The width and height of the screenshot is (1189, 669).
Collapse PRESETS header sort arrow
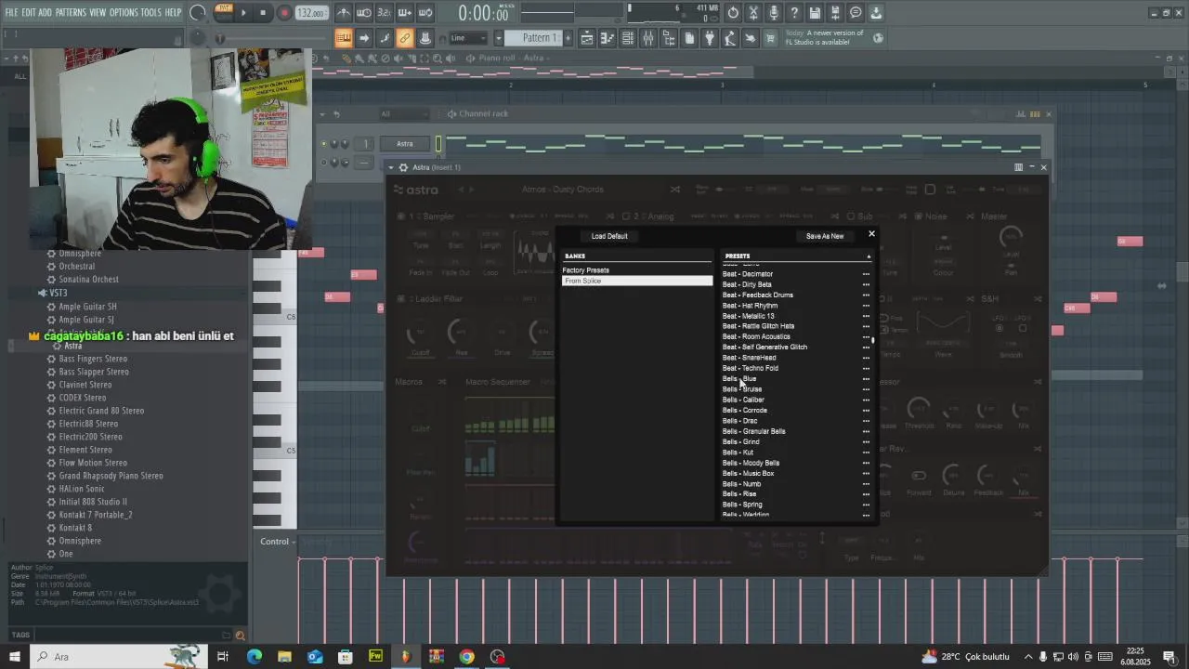tap(869, 256)
